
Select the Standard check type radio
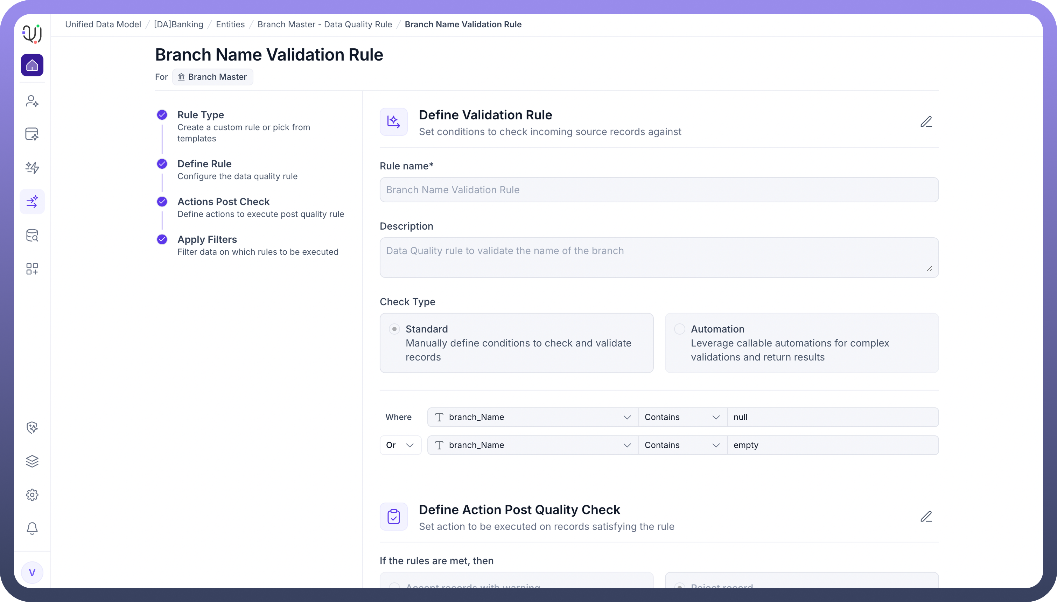pos(394,329)
